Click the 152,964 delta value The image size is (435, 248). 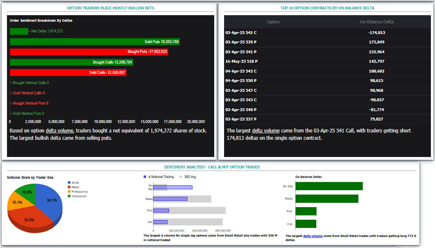[x=376, y=52]
